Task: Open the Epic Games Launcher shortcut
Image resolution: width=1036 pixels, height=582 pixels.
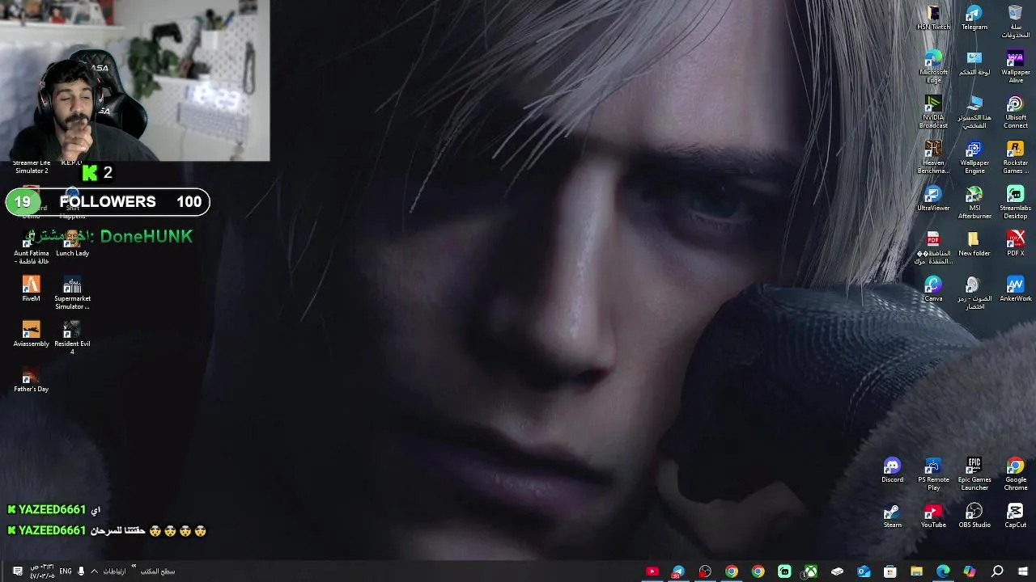Action: tap(974, 474)
